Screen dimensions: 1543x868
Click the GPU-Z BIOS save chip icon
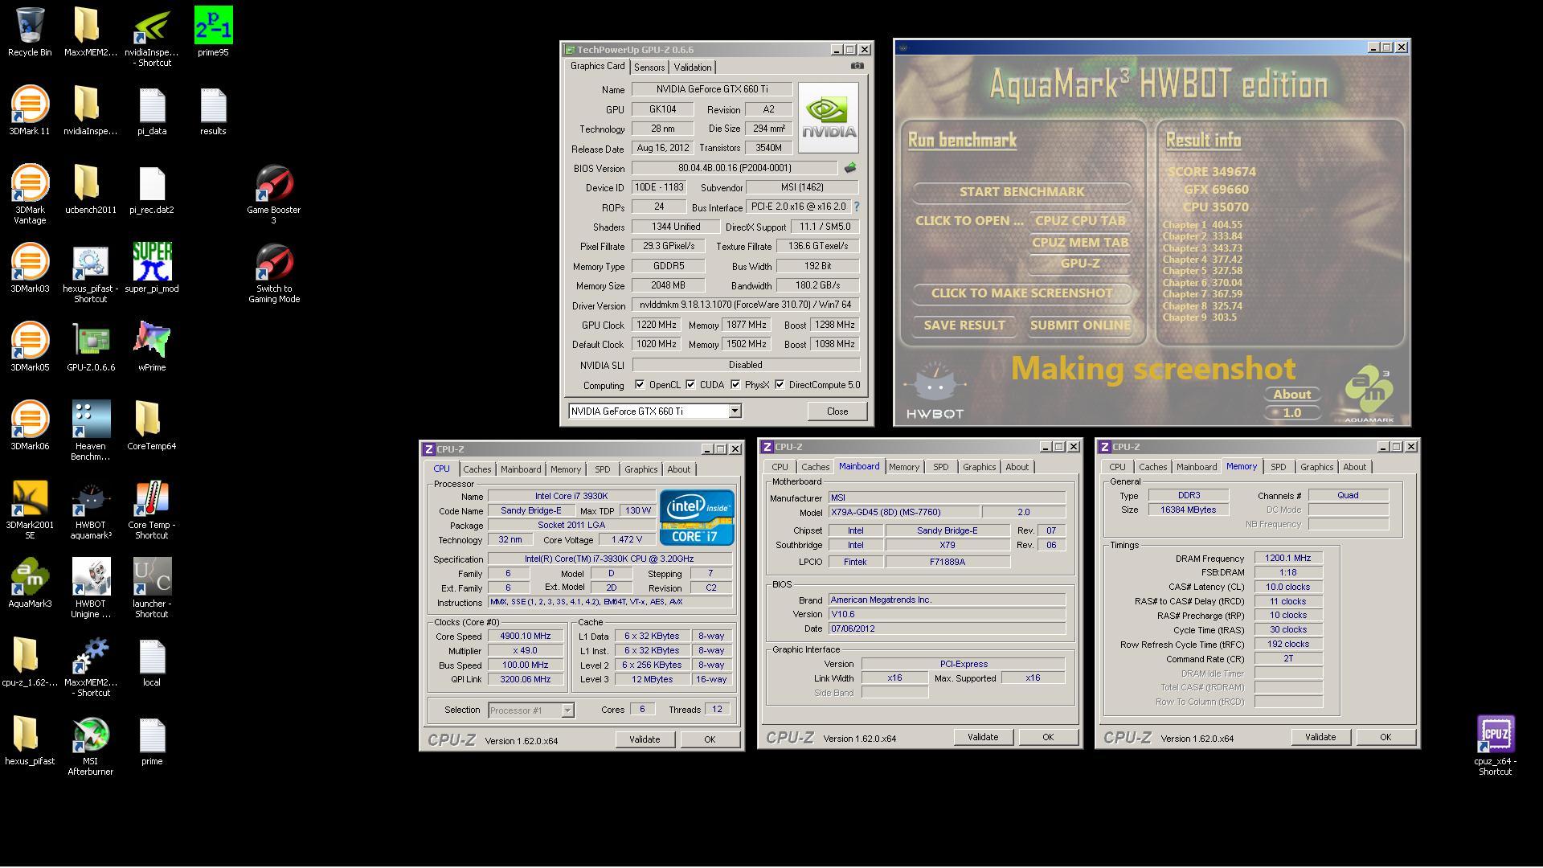[849, 168]
